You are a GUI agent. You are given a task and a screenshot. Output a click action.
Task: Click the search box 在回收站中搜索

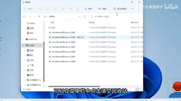click(x=115, y=17)
